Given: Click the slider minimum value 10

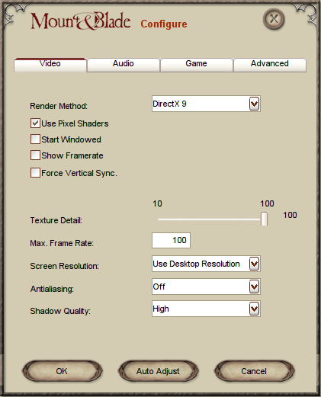Looking at the screenshot, I should pos(157,203).
